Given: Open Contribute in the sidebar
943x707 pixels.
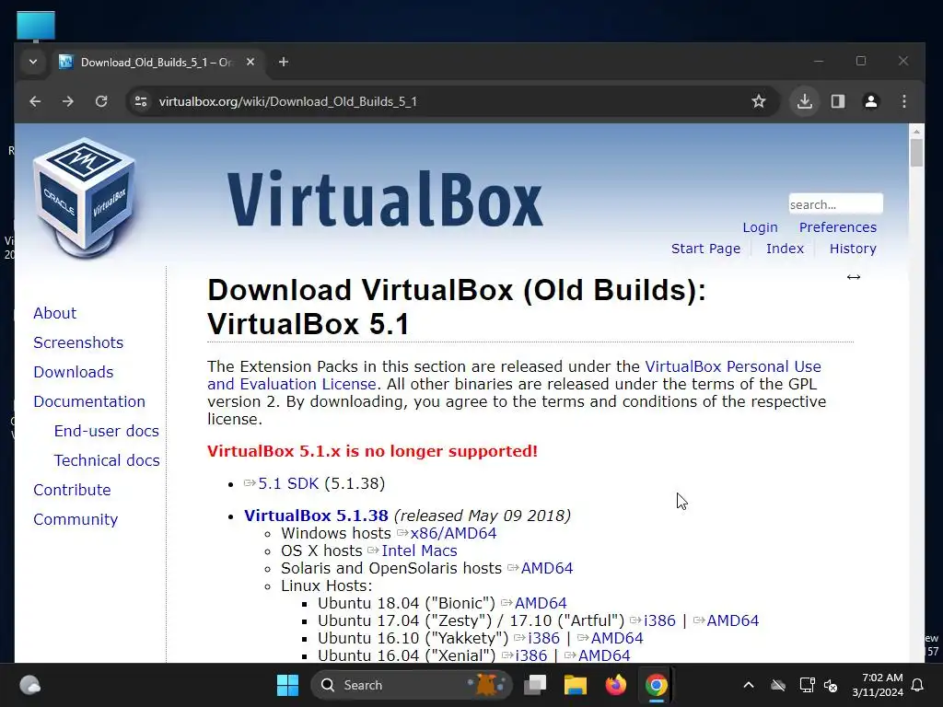Looking at the screenshot, I should [x=72, y=490].
